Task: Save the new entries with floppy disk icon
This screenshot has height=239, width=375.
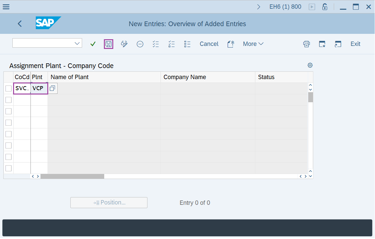Action: 109,44
